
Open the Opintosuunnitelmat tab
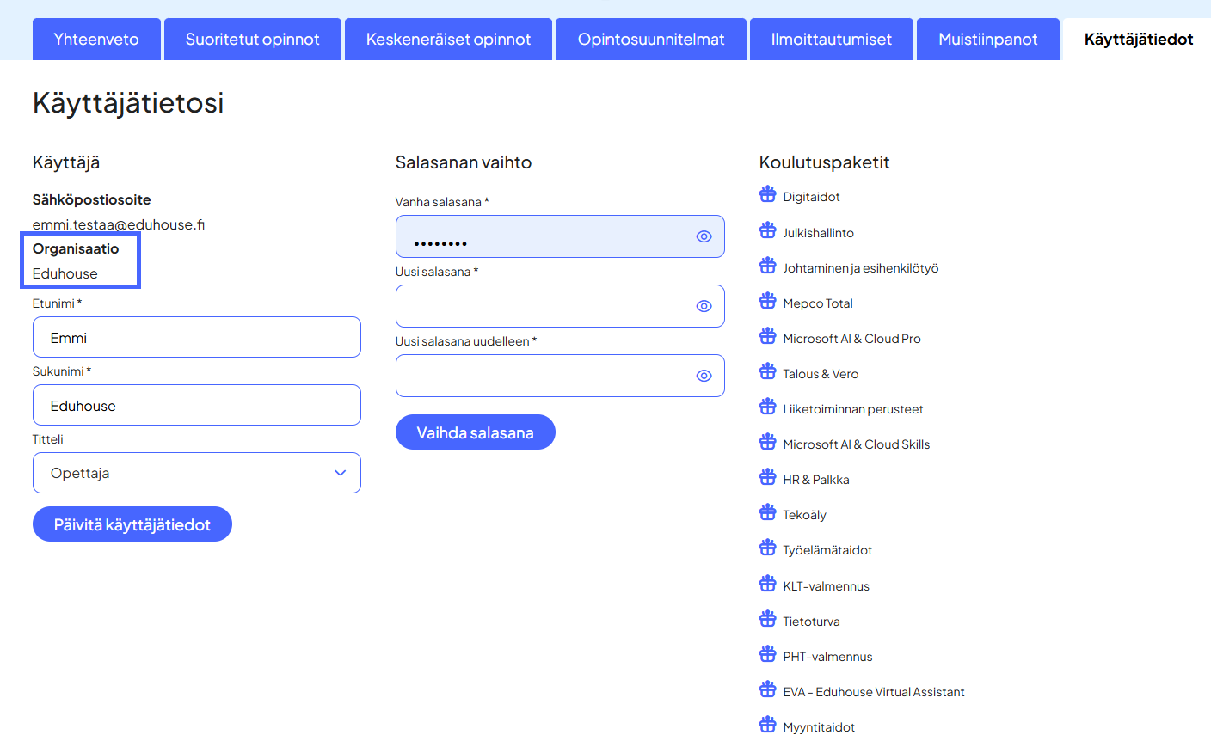pyautogui.click(x=651, y=39)
